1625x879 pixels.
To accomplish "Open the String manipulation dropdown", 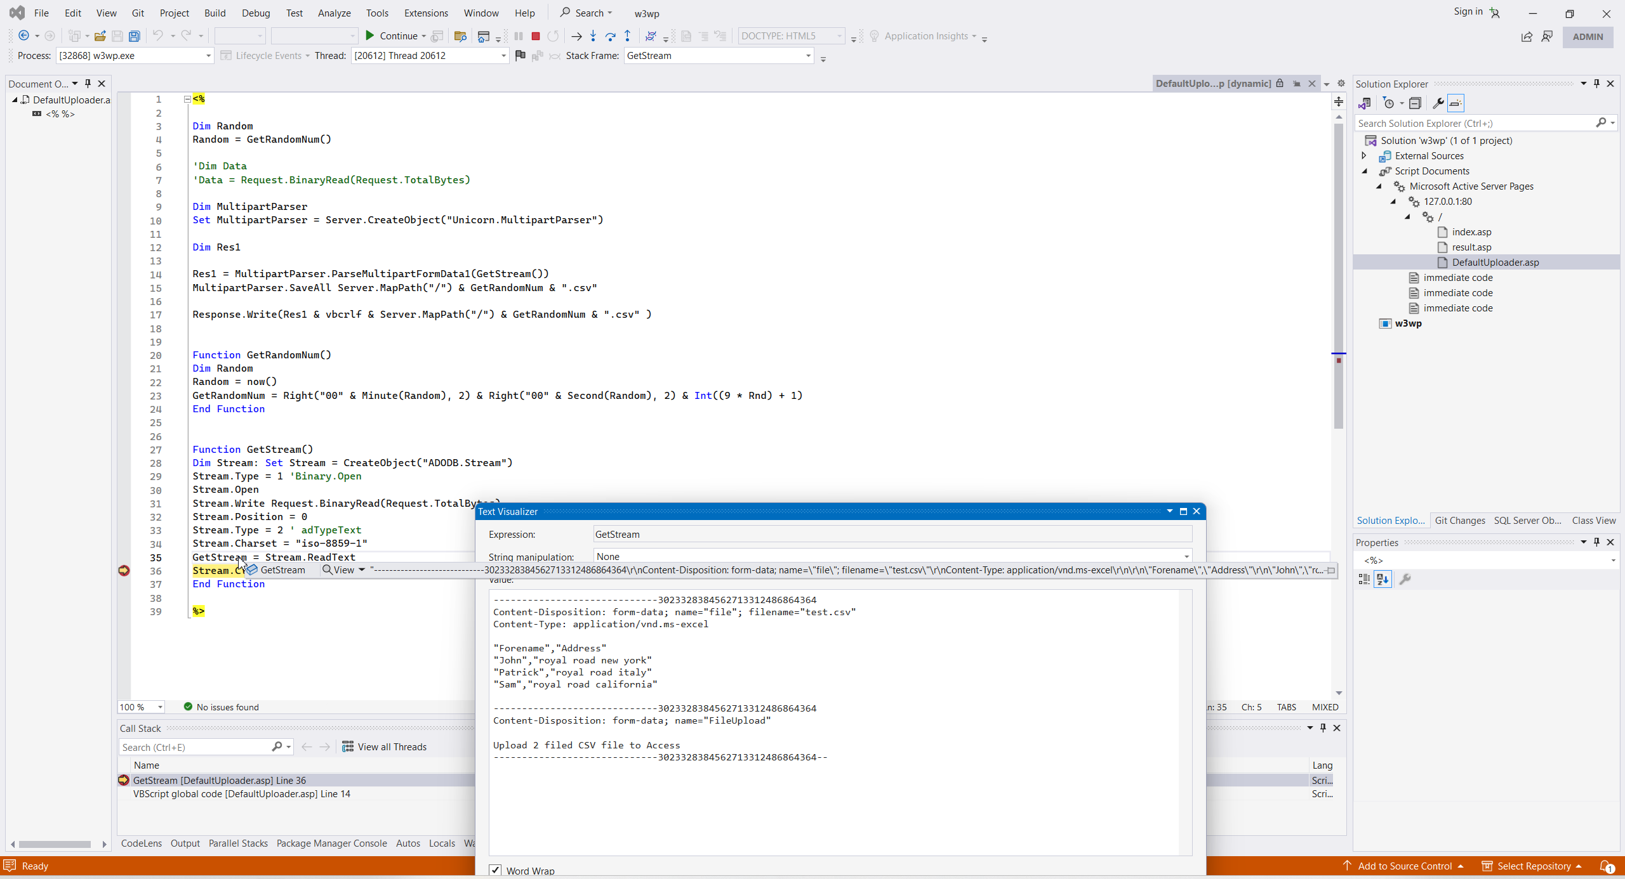I will coord(1186,557).
